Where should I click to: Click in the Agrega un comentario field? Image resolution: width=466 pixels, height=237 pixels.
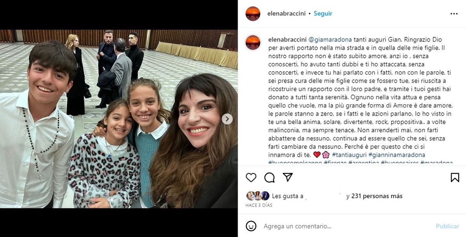tap(346, 226)
